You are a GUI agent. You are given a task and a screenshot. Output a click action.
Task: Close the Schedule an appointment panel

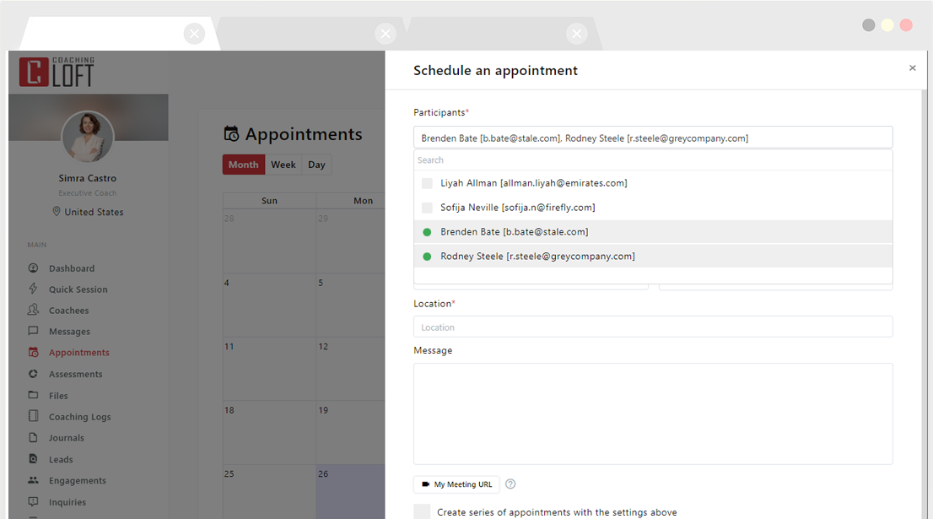coord(912,68)
